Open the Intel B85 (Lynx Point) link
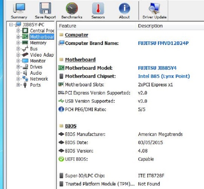This screenshot has height=189, width=204. 164,76
